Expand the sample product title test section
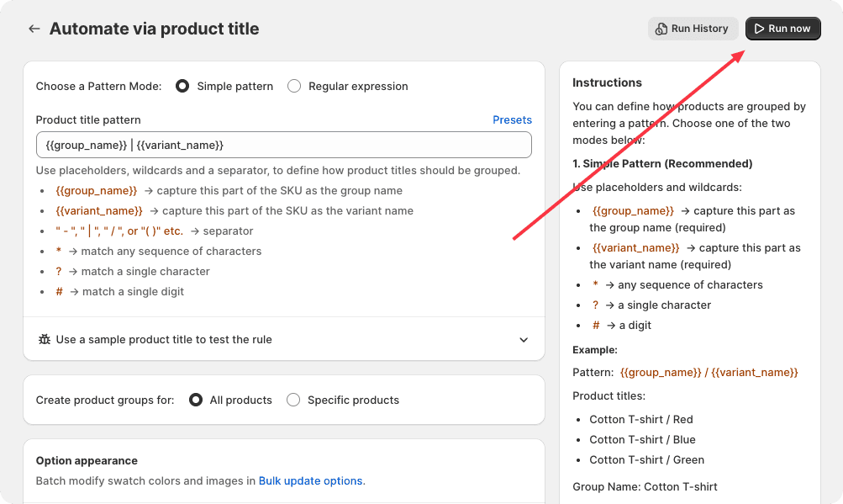 click(x=284, y=339)
